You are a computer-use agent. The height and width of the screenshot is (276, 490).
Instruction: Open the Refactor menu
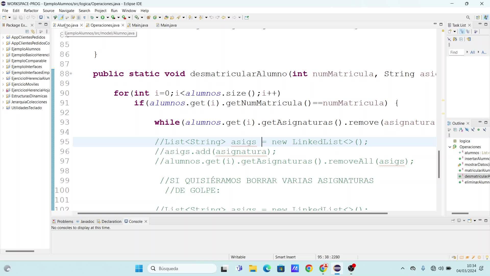pos(31,10)
